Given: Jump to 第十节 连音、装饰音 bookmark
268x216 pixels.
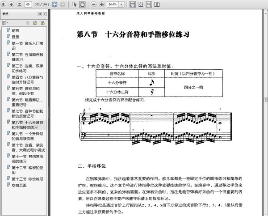Looking at the screenshot, I should point(28,148).
